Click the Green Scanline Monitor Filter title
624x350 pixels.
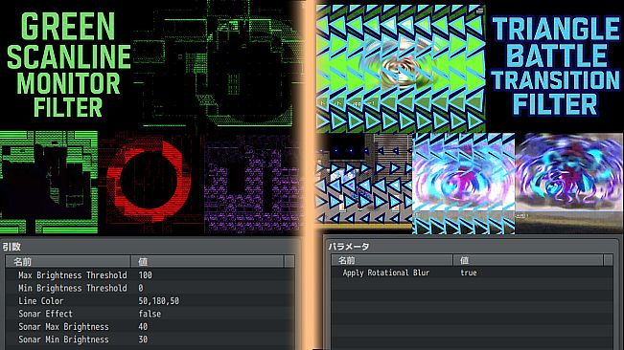click(68, 65)
